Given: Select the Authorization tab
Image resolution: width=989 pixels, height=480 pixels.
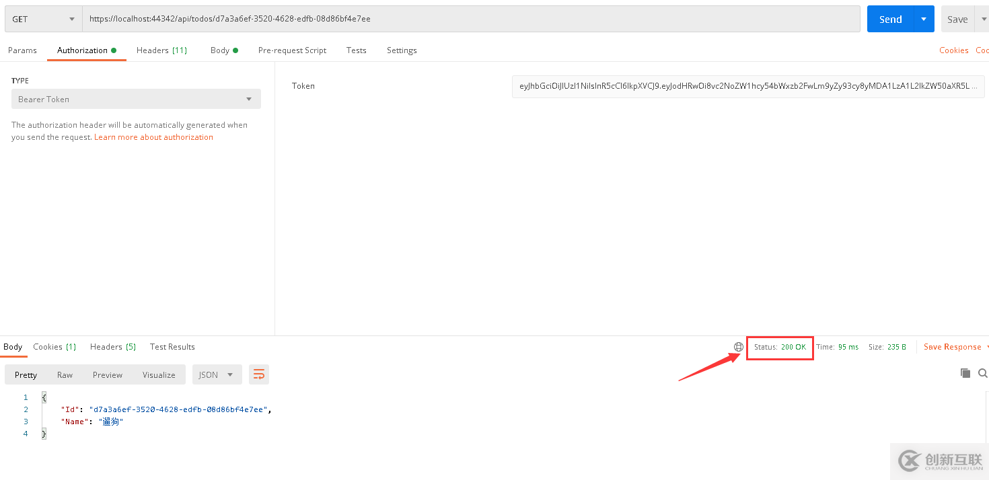Looking at the screenshot, I should click(87, 50).
